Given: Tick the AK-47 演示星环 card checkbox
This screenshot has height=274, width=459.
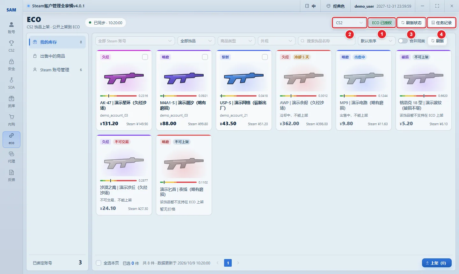Looking at the screenshot, I should 145,57.
